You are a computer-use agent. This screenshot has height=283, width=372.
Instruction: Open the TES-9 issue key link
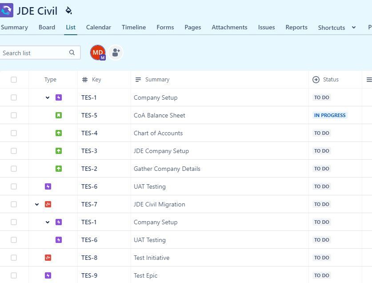[x=89, y=275]
